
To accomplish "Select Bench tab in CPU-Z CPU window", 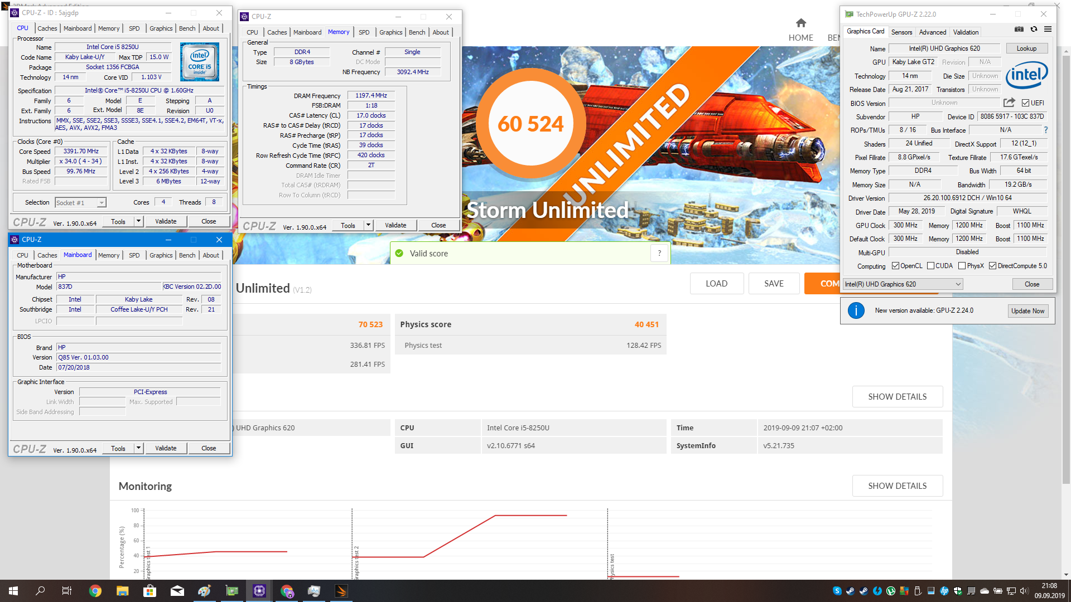I will [187, 28].
